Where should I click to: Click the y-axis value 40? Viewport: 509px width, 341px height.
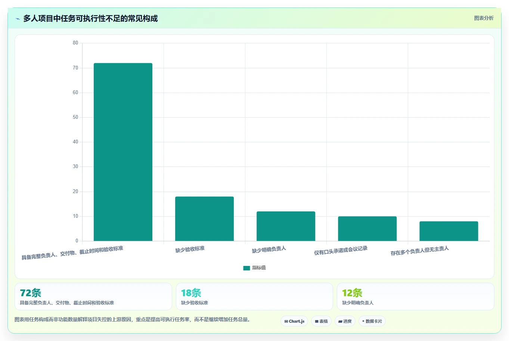pyautogui.click(x=75, y=142)
